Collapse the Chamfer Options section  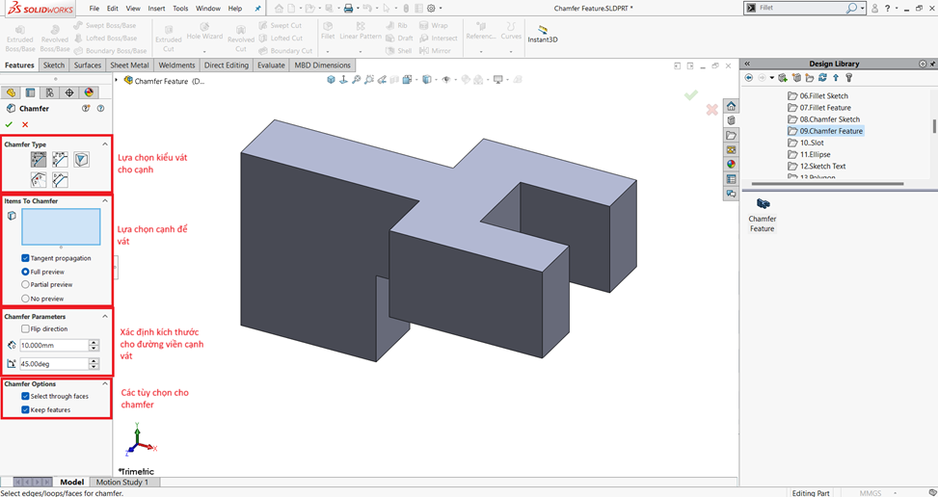pos(105,384)
